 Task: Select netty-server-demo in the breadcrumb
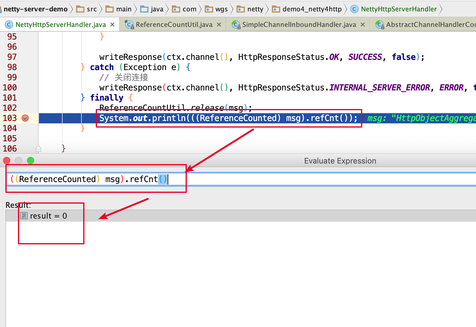(36, 9)
